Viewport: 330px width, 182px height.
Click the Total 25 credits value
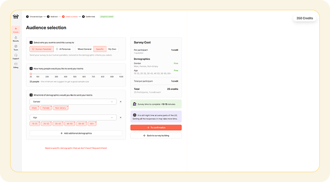point(173,89)
